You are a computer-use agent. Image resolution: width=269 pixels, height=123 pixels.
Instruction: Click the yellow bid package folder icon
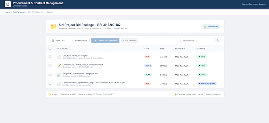coord(53,27)
